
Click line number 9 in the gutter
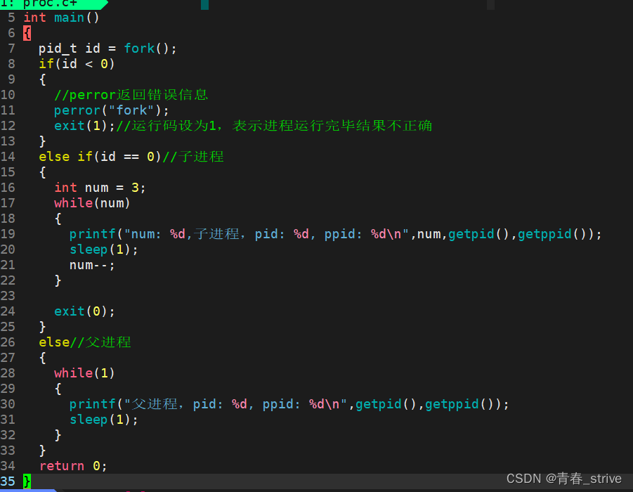point(11,79)
